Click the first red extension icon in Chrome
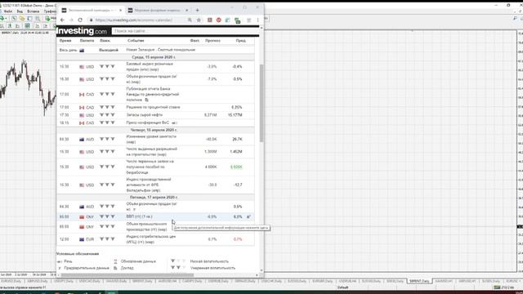523x294 pixels. (x=210, y=20)
